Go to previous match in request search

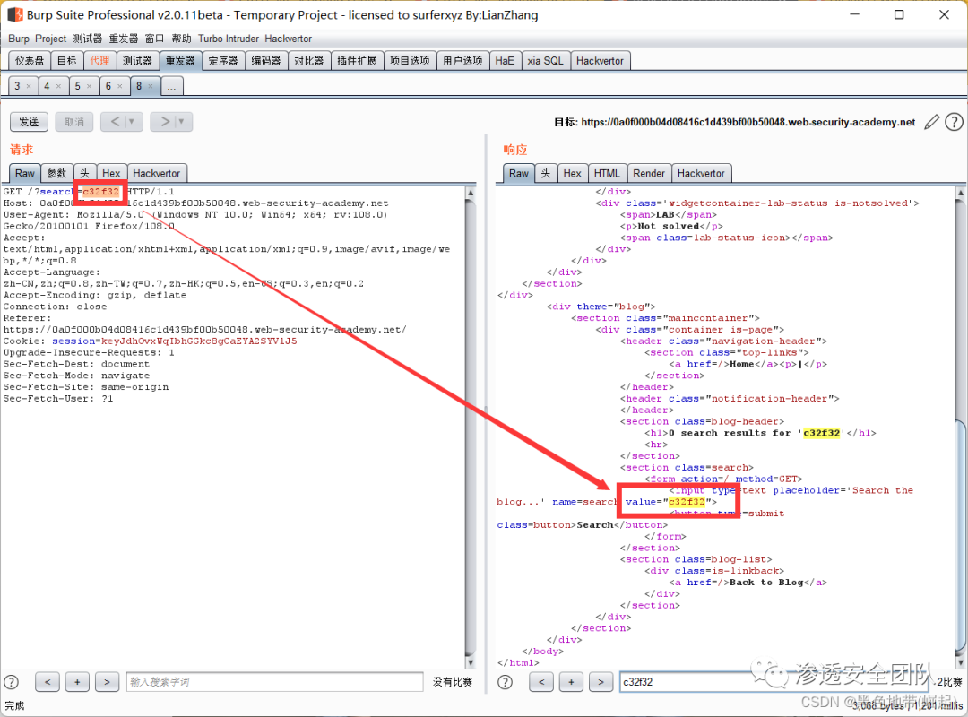point(48,682)
